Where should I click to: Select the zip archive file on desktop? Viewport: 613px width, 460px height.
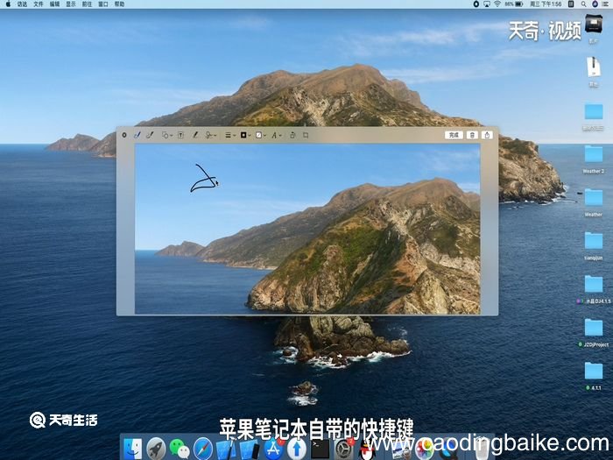click(x=594, y=71)
